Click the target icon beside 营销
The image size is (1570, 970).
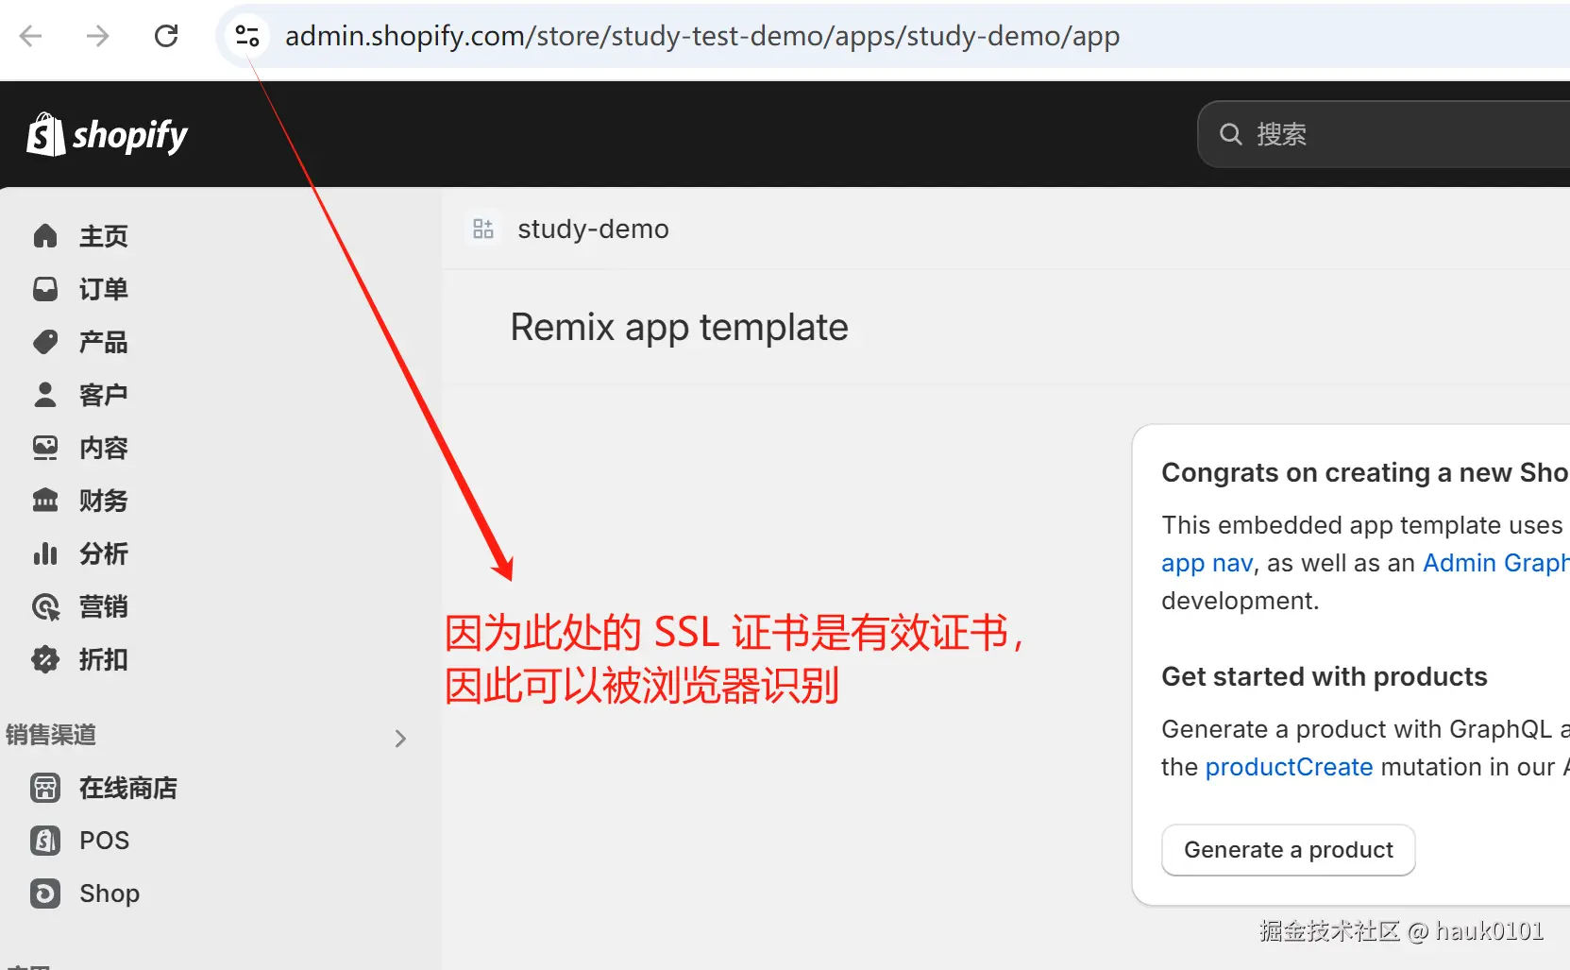click(x=45, y=606)
